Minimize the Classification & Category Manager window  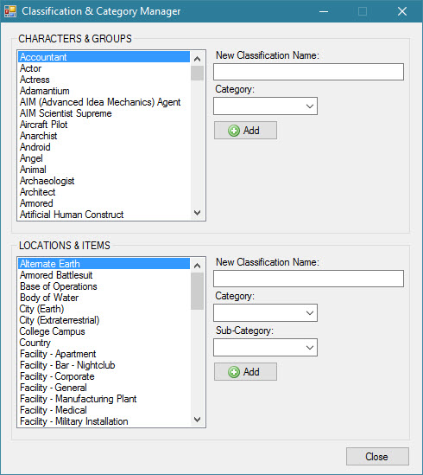click(324, 11)
